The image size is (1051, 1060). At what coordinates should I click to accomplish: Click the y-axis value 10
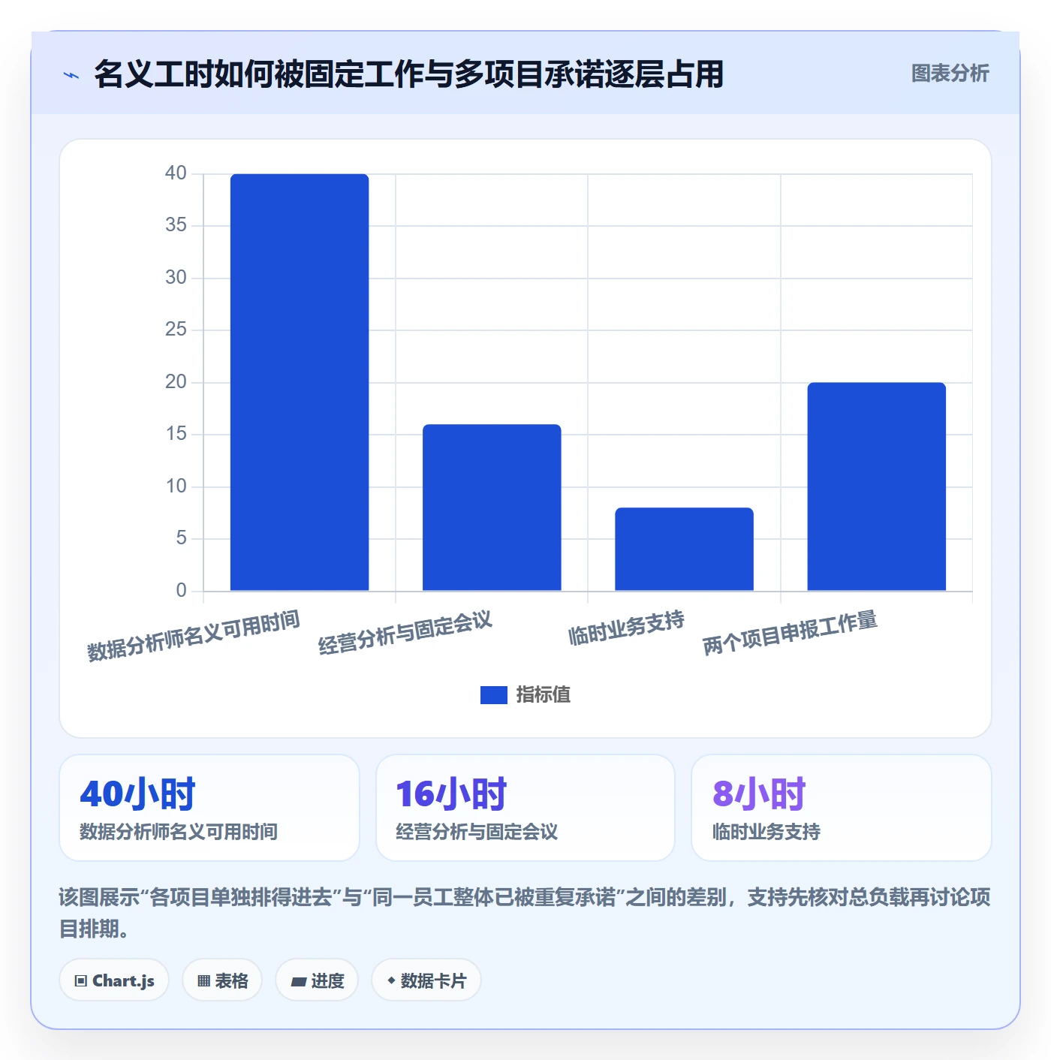pyautogui.click(x=176, y=486)
